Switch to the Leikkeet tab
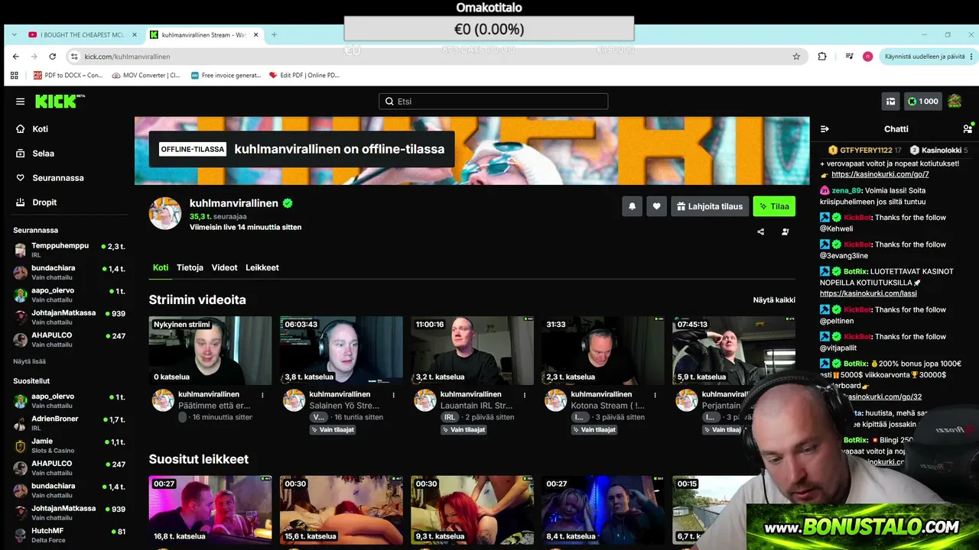Image resolution: width=979 pixels, height=550 pixels. 262,268
